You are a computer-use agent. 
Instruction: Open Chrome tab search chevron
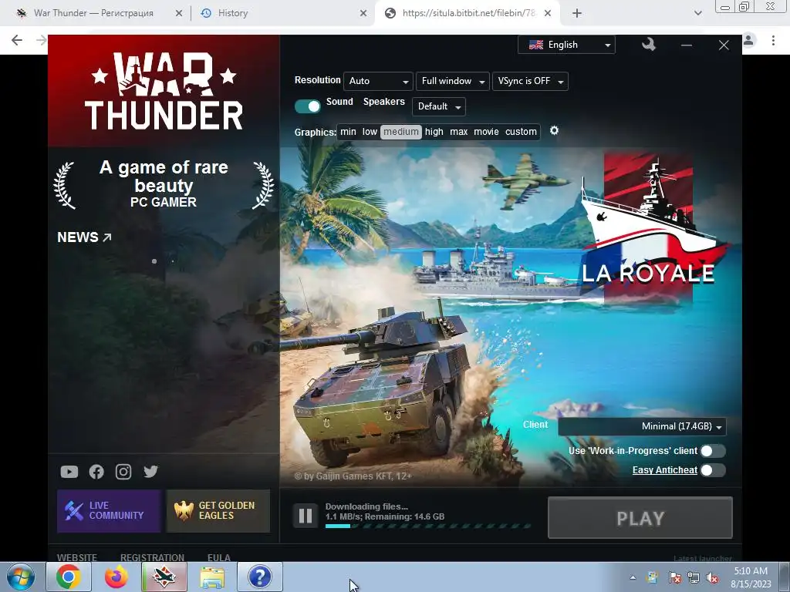tap(697, 13)
